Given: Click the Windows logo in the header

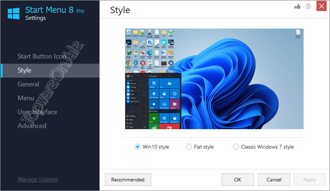Looking at the screenshot, I should 14,14.
